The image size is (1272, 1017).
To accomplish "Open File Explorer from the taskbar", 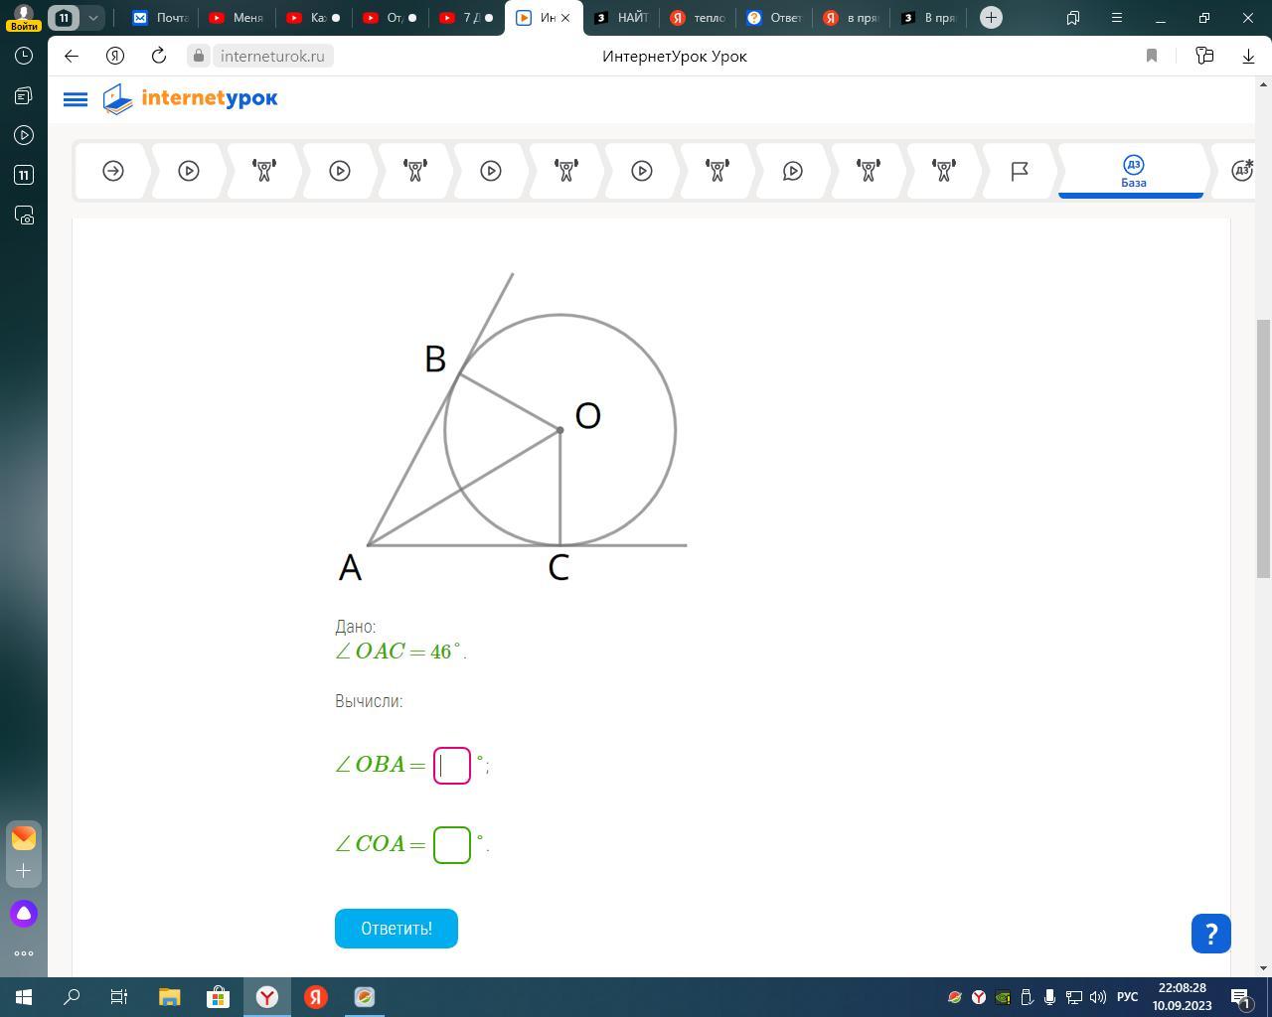I will click(169, 997).
